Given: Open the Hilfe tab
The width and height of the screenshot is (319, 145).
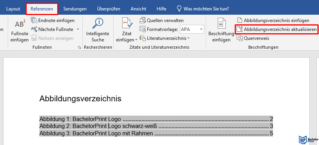Looking at the screenshot, I should (162, 9).
